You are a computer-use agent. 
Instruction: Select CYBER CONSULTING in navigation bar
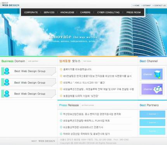pos(108,12)
